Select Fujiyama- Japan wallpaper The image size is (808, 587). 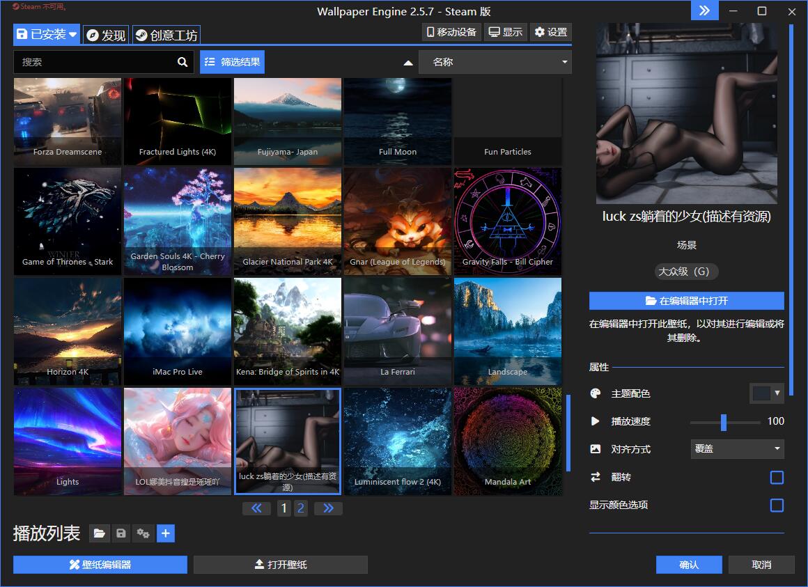coord(288,122)
